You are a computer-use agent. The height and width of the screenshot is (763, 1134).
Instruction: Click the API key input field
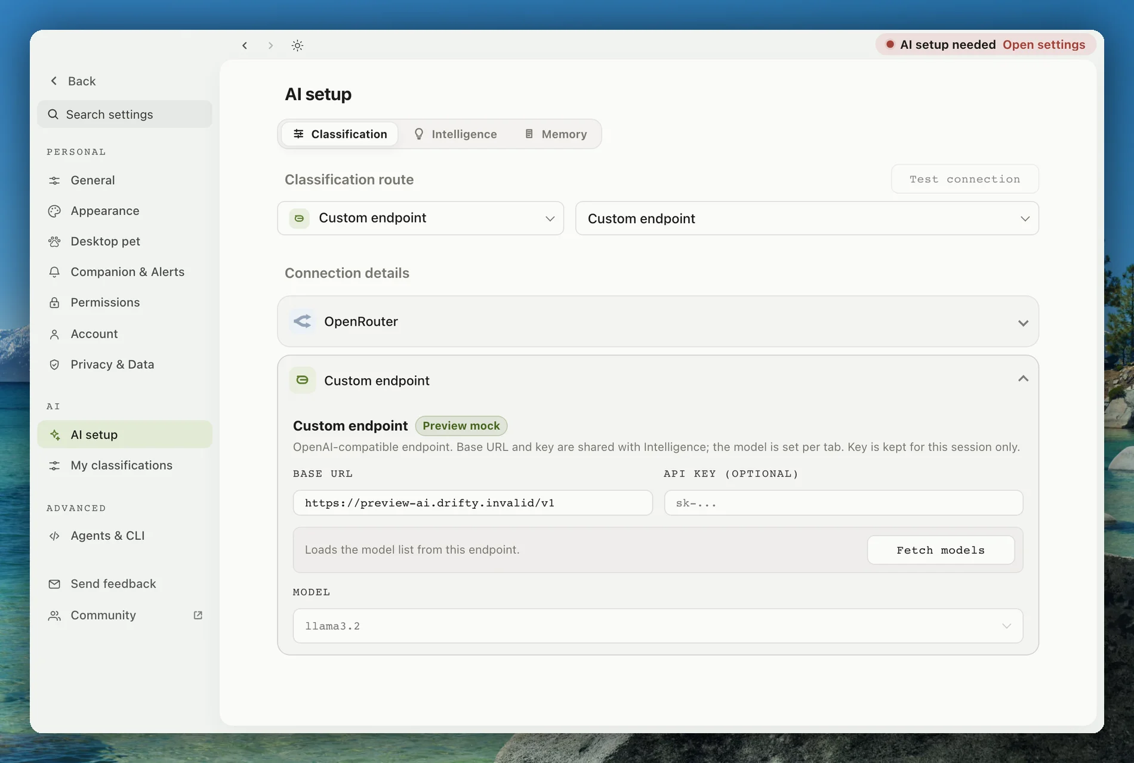click(x=843, y=503)
